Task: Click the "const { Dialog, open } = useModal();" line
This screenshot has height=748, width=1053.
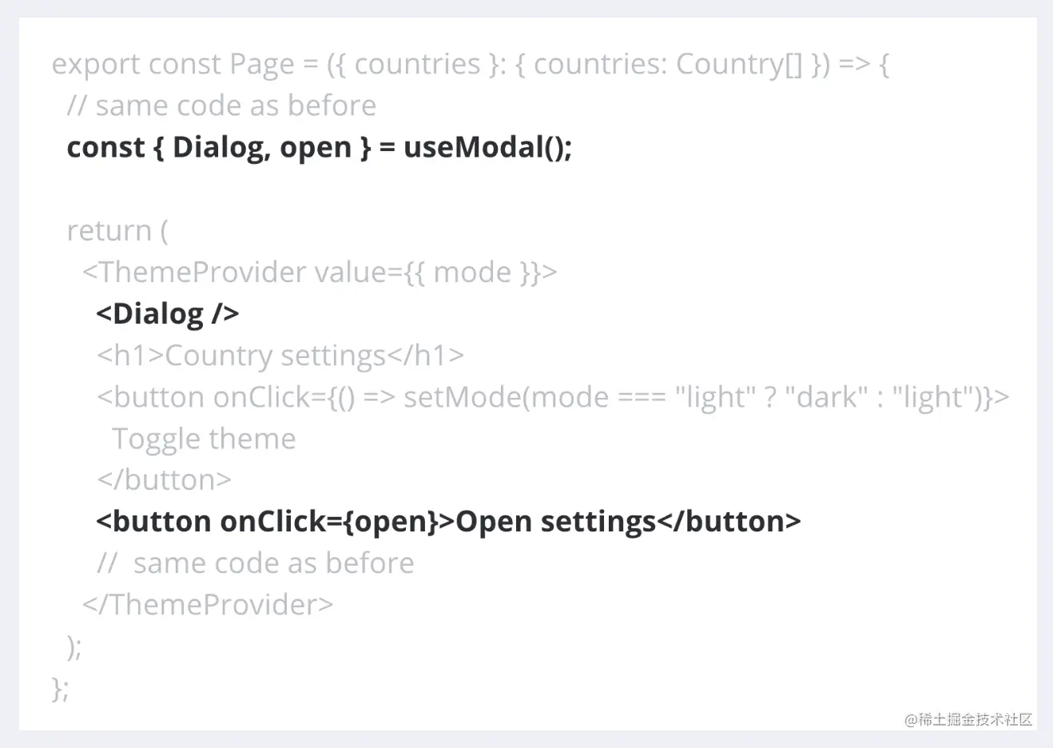Action: tap(320, 148)
